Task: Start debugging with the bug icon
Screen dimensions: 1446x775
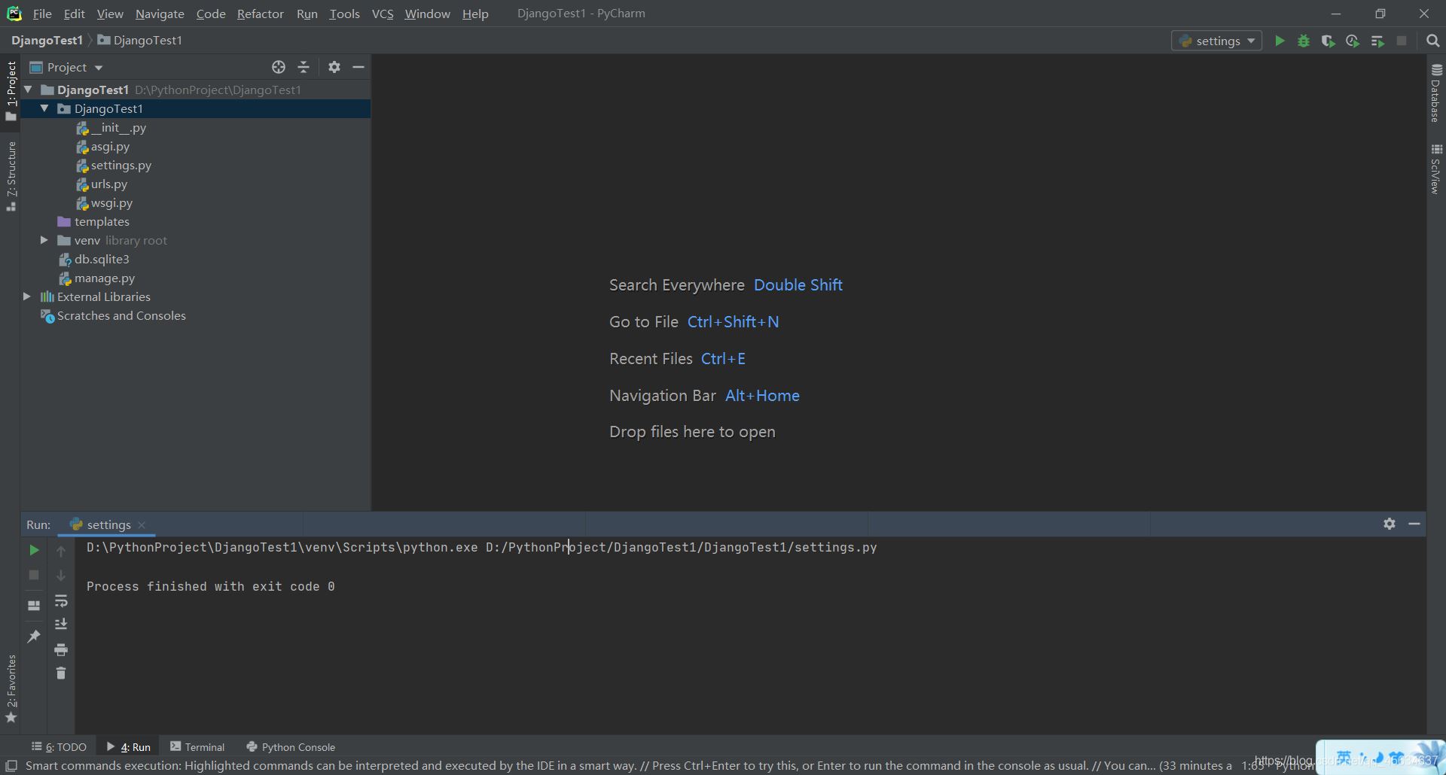Action: click(x=1304, y=41)
